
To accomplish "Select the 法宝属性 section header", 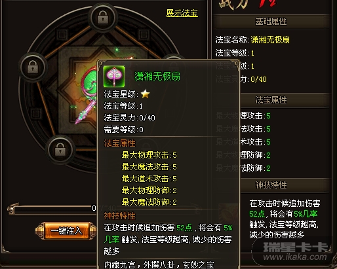I will (271, 100).
